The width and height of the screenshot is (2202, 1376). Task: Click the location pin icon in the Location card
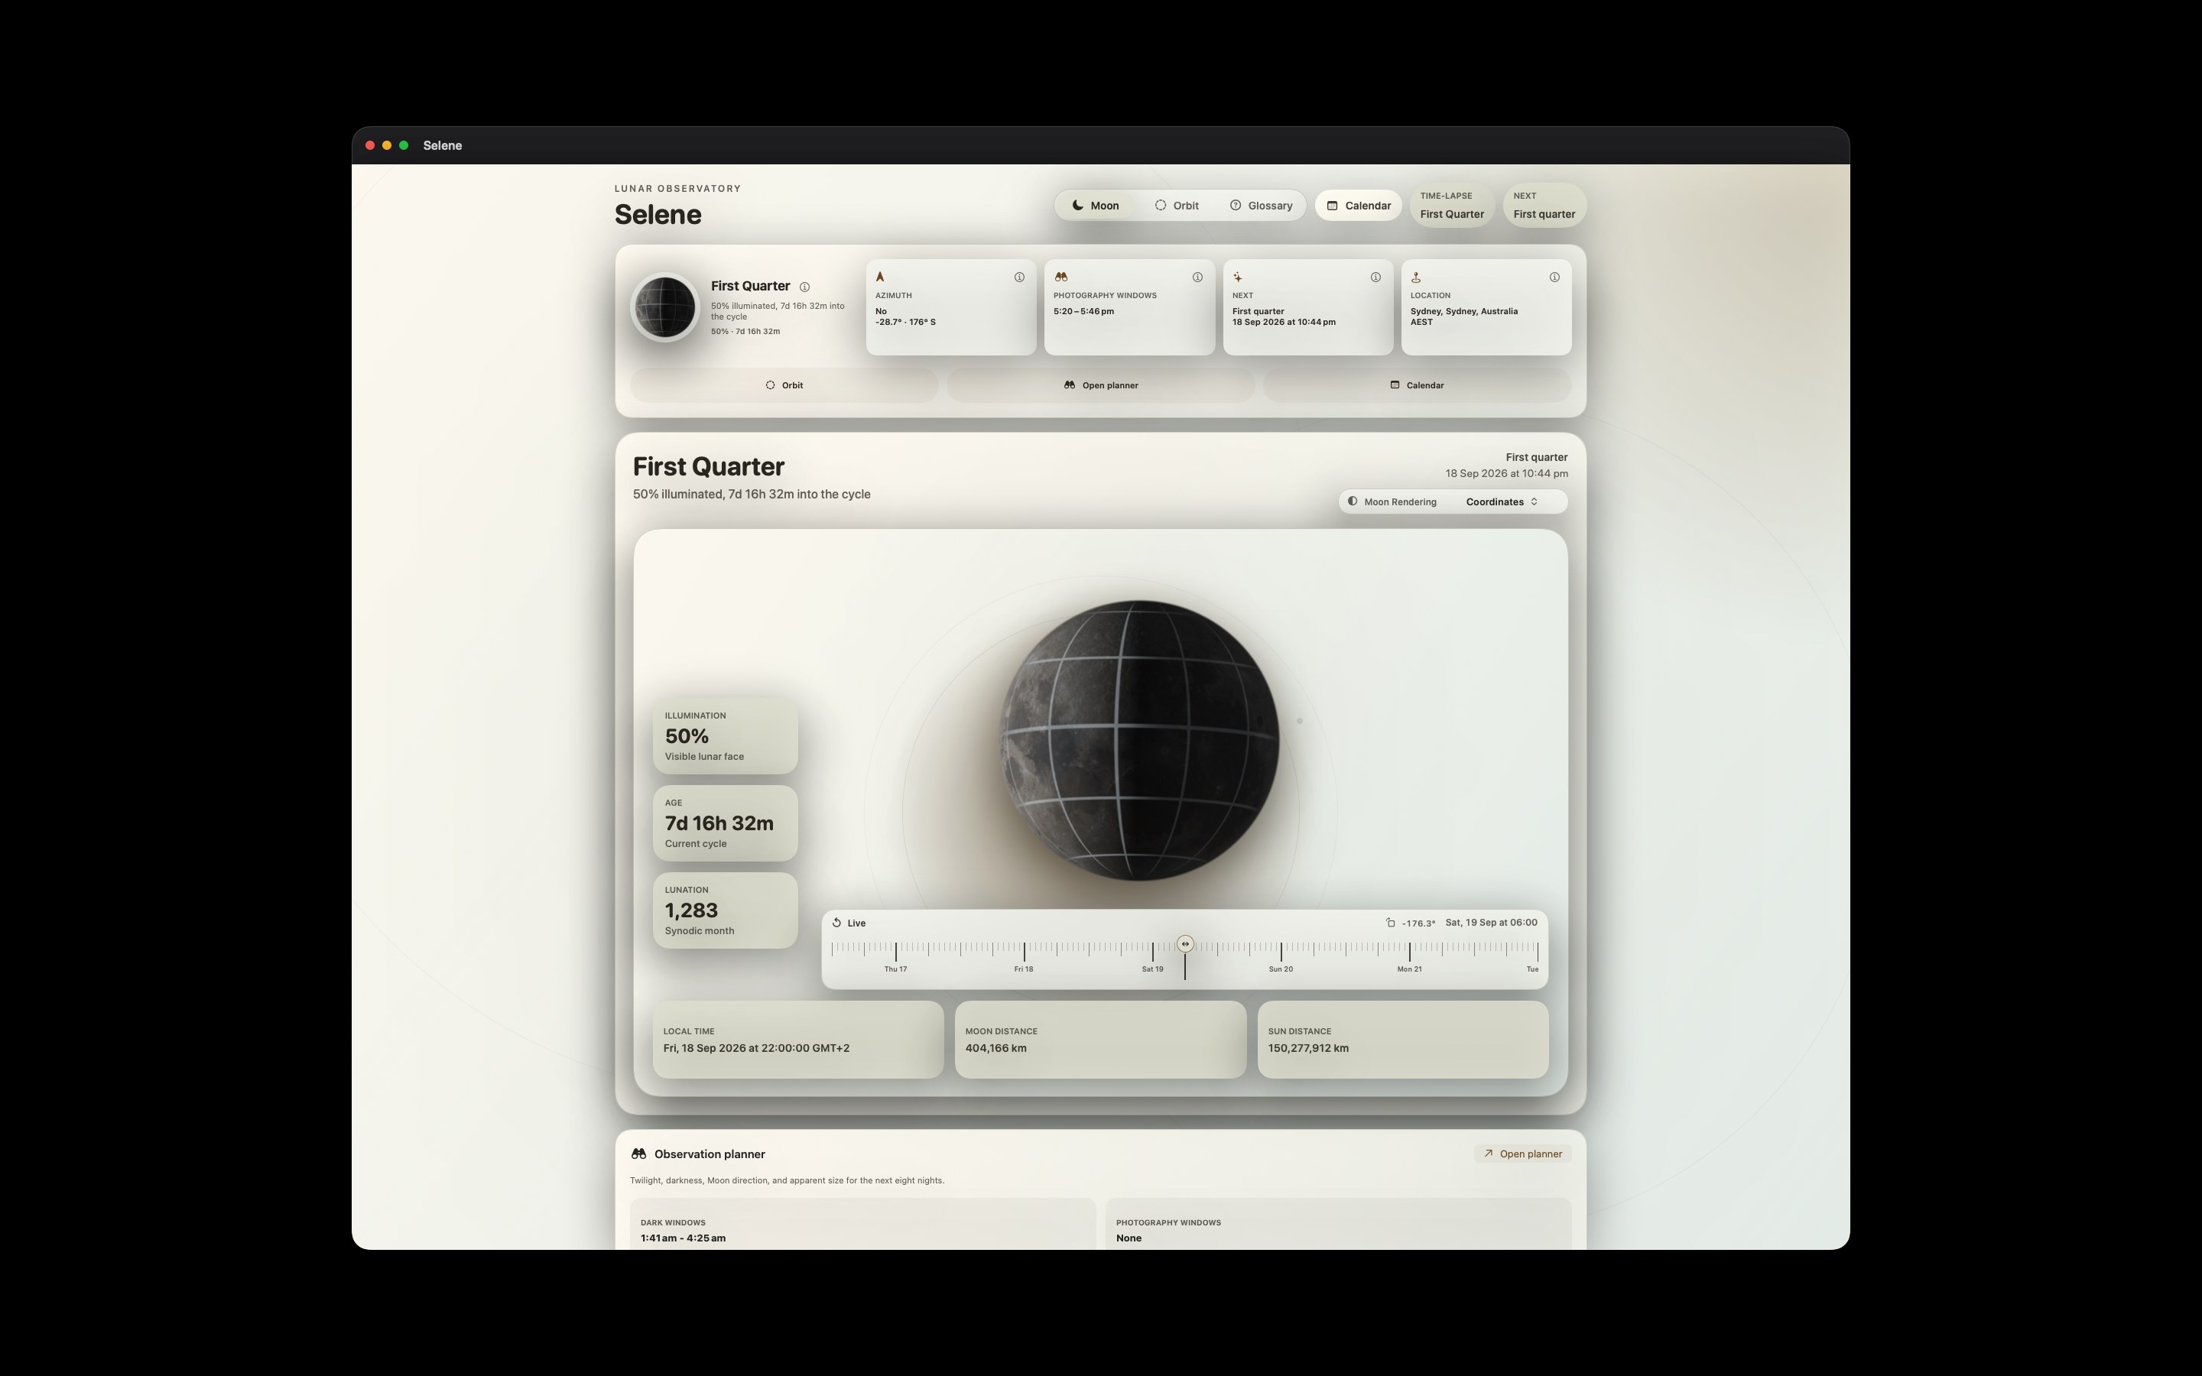point(1416,277)
